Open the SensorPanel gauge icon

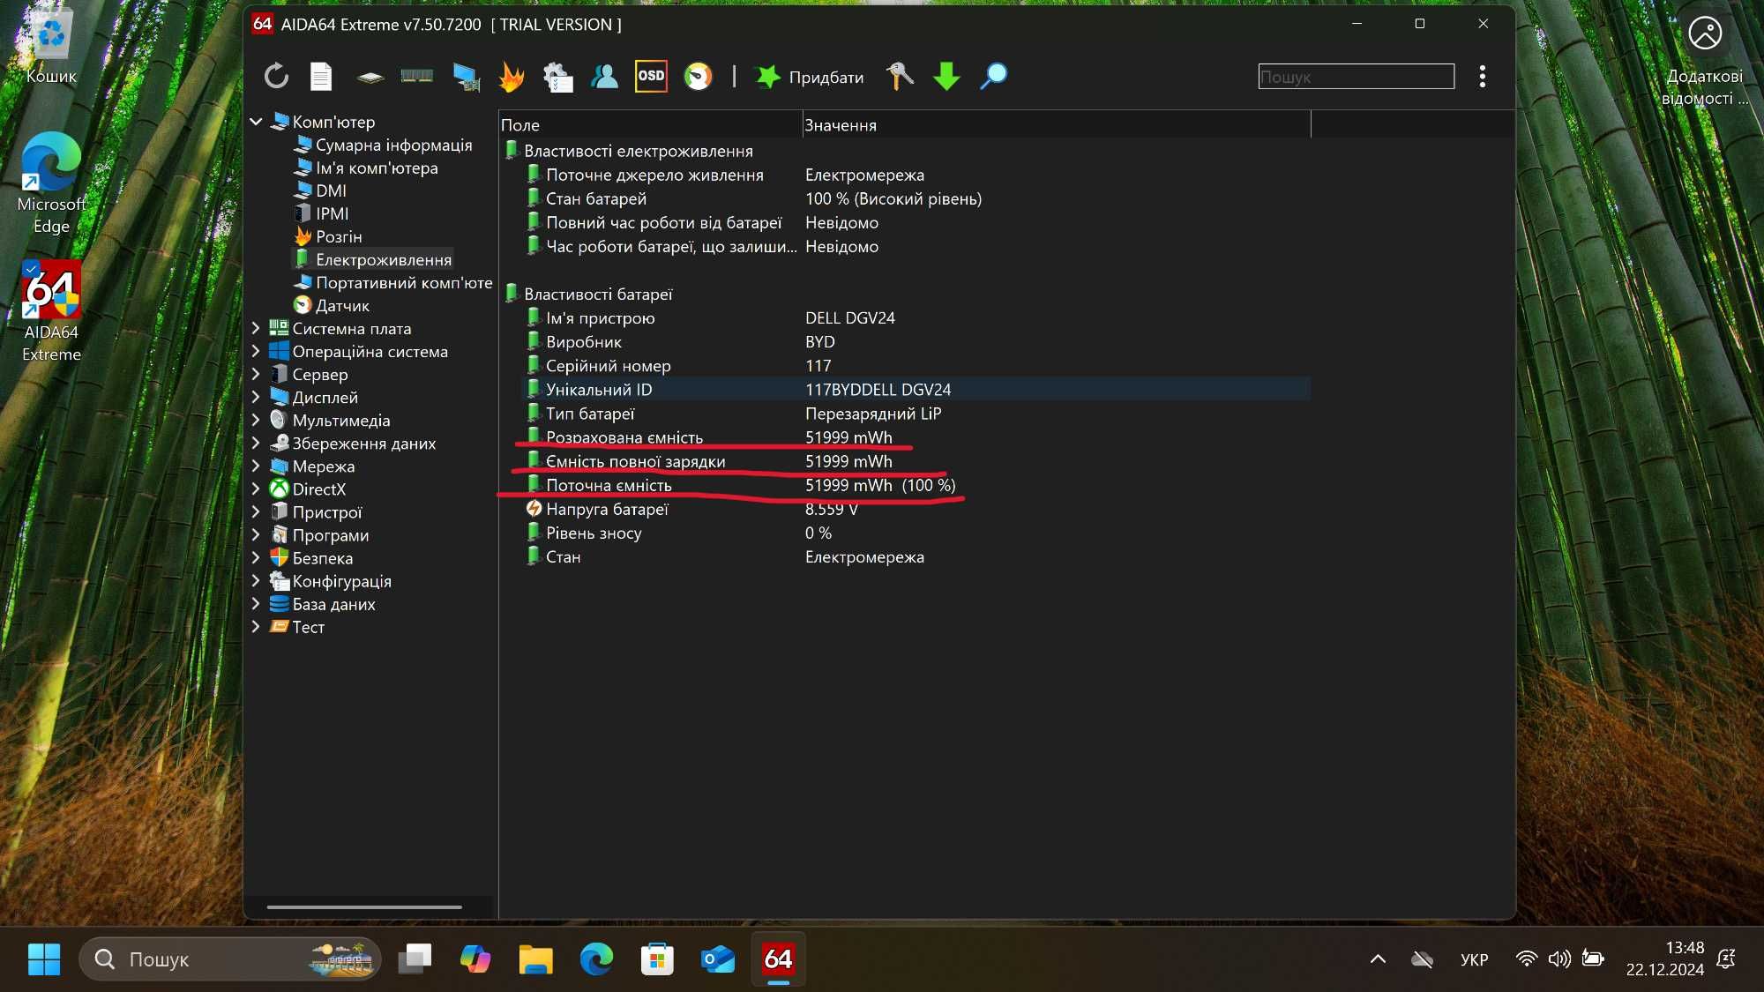coord(698,77)
